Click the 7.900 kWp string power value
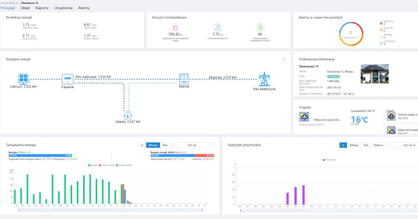The width and height of the screenshot is (418, 219). [x=334, y=81]
